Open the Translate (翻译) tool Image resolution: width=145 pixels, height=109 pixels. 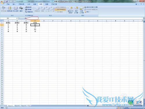point(21,9)
